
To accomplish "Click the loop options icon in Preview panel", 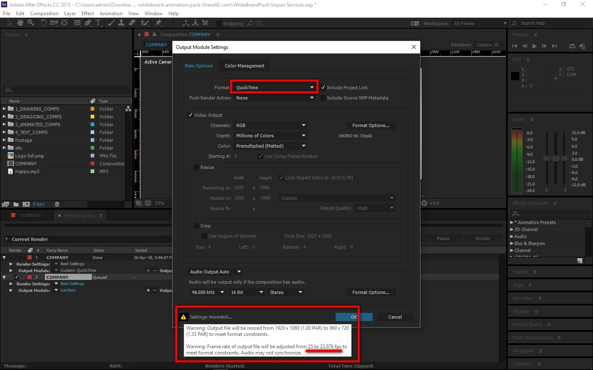I will tap(572, 46).
